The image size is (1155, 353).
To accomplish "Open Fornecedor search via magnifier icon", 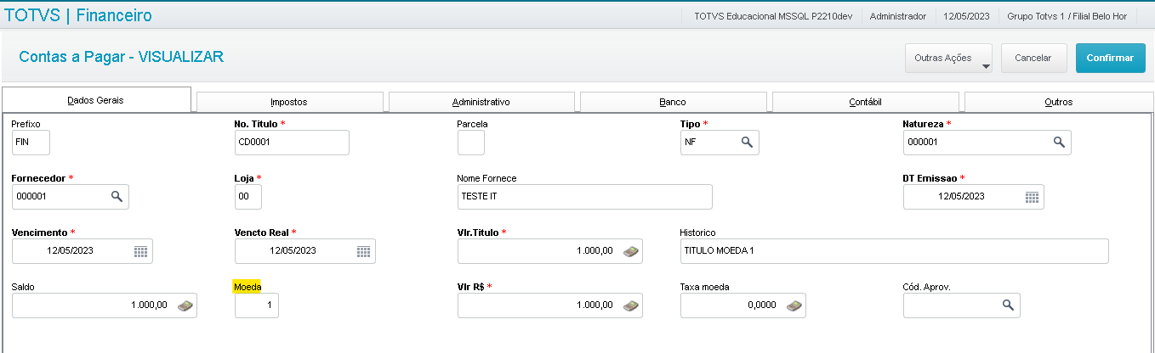I will 117,197.
